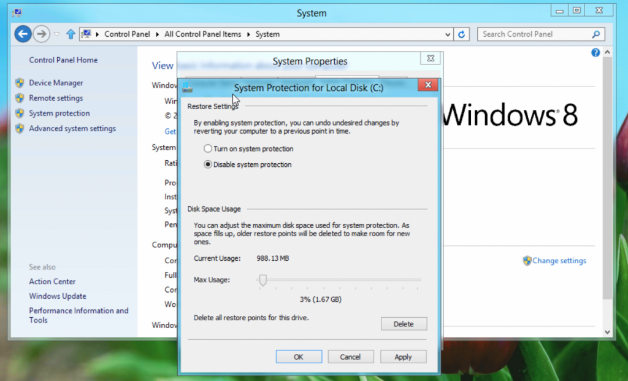Click the shield icon beside Advanced system settings
The width and height of the screenshot is (628, 381).
[x=20, y=129]
